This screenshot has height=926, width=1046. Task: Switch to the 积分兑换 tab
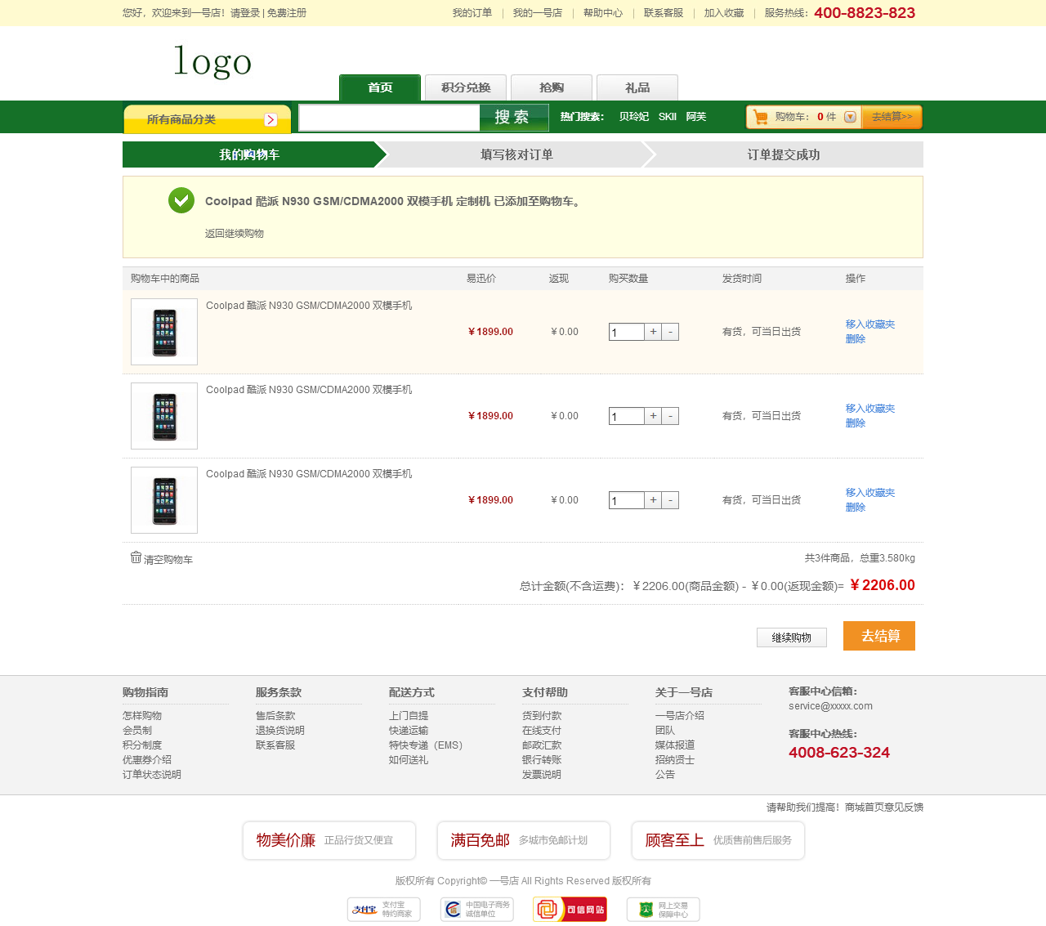tap(466, 87)
